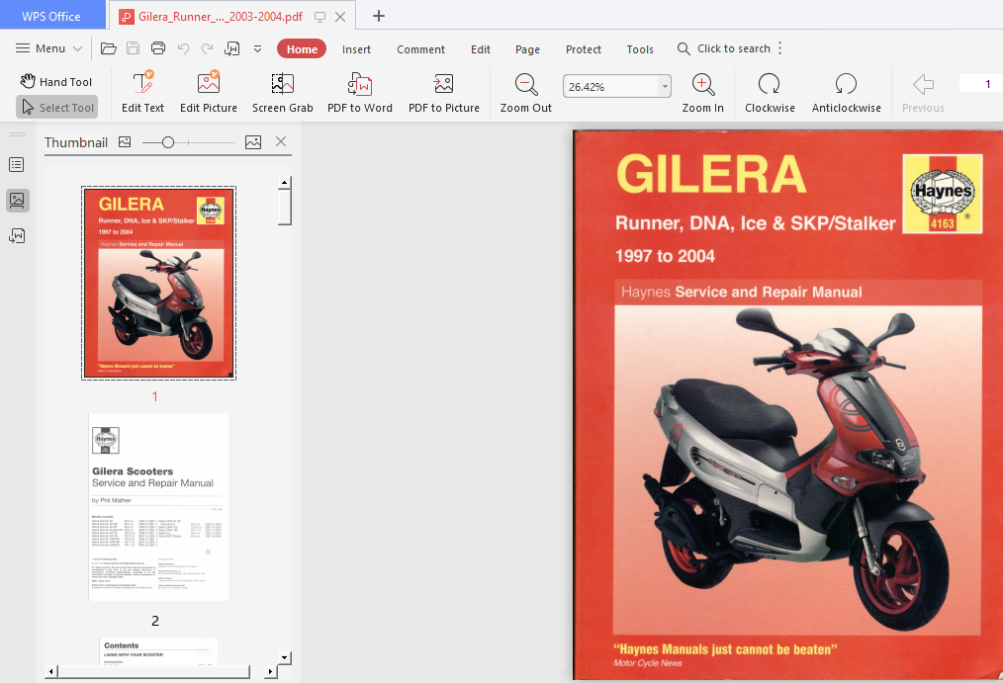Open the more options vertical dots
This screenshot has width=1003, height=683.
(780, 48)
